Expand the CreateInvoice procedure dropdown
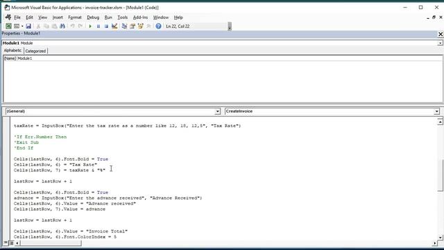 click(x=436, y=111)
